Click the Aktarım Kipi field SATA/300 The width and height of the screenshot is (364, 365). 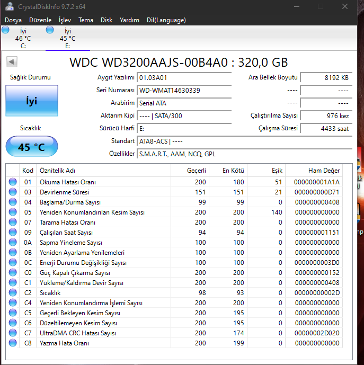pyautogui.click(x=184, y=115)
